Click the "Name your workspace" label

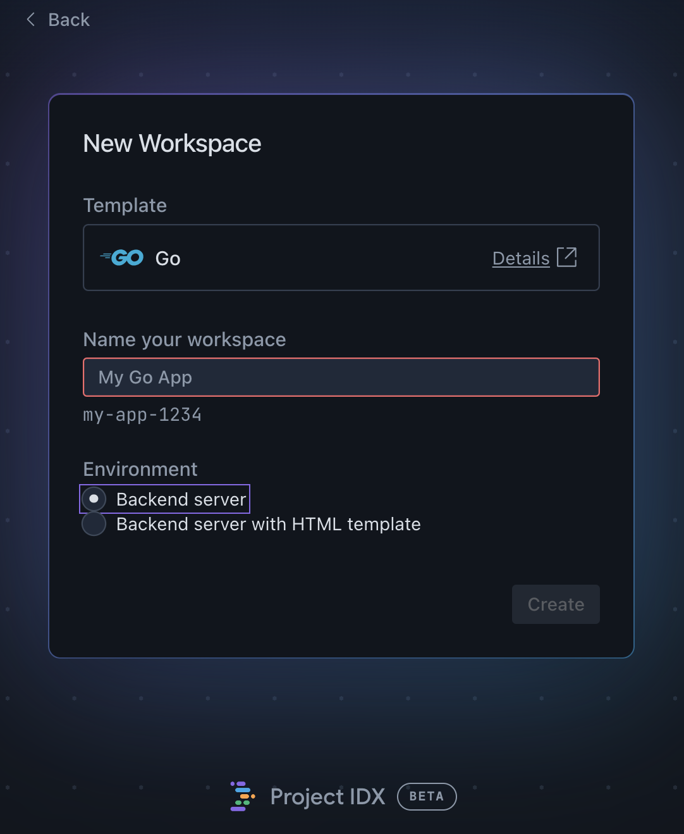click(185, 340)
